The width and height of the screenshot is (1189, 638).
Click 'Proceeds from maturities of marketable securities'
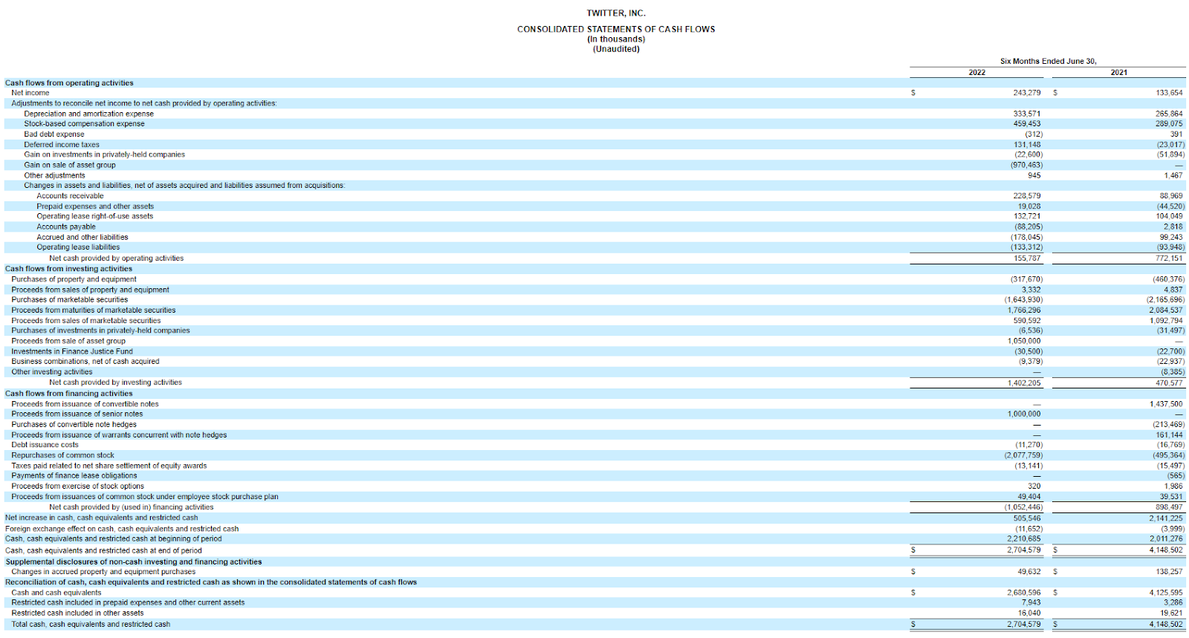[x=94, y=310]
